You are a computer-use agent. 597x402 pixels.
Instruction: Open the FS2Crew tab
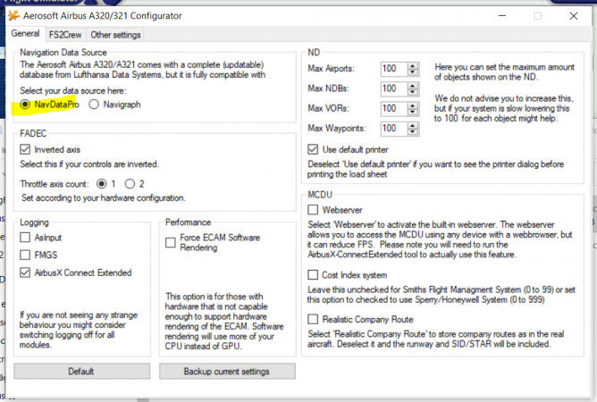(65, 35)
